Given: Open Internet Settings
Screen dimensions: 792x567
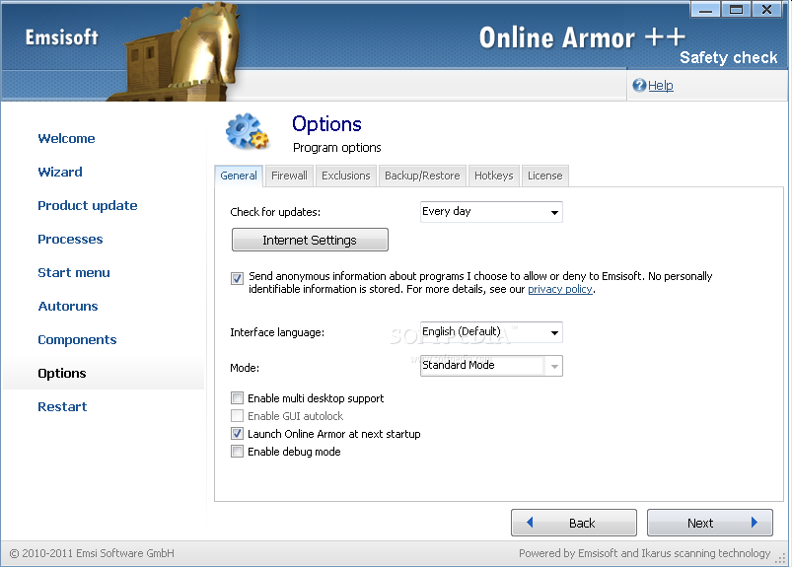Looking at the screenshot, I should point(310,240).
